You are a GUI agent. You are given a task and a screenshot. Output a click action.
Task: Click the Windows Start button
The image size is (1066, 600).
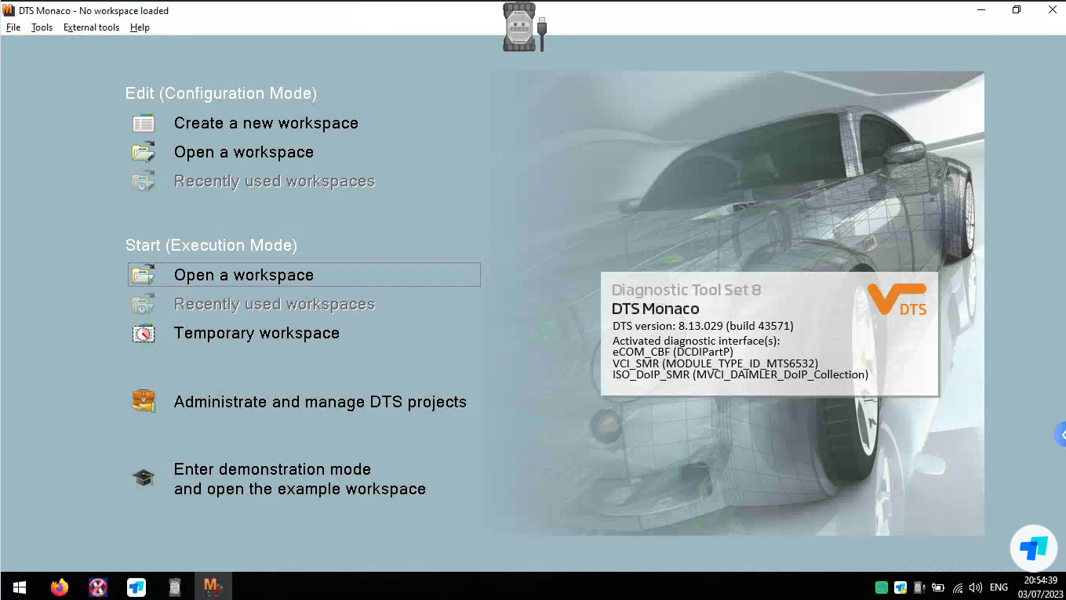(x=20, y=587)
